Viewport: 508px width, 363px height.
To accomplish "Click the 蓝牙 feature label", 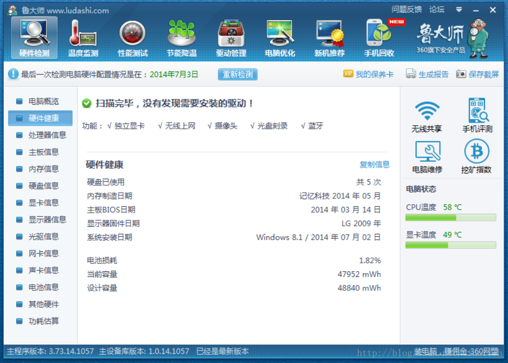I will tap(316, 126).
